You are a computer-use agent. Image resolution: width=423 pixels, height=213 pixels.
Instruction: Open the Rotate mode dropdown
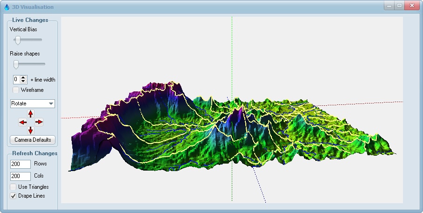pyautogui.click(x=32, y=103)
